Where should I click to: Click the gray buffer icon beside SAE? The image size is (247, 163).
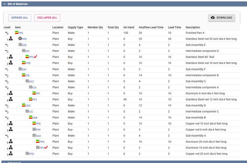(20, 45)
